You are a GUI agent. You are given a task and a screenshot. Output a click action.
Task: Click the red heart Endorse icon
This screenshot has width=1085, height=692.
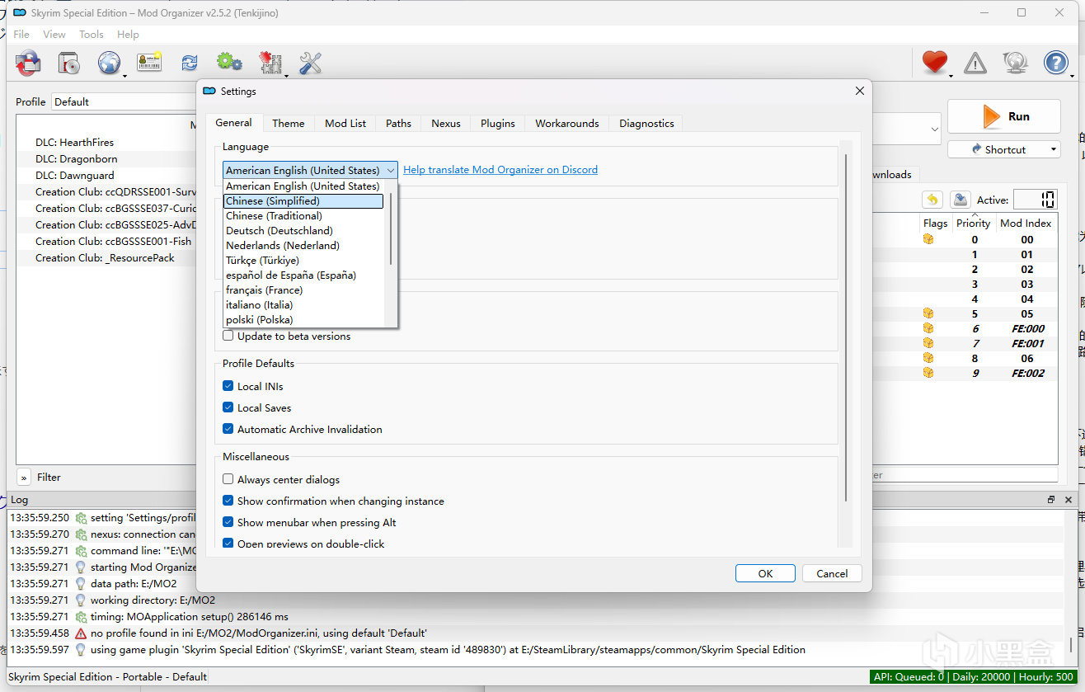[x=935, y=63]
